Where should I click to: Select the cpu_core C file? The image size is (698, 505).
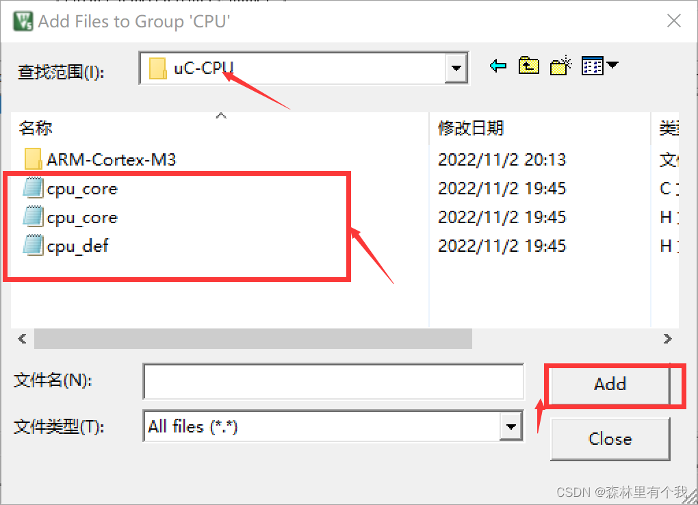pyautogui.click(x=82, y=189)
